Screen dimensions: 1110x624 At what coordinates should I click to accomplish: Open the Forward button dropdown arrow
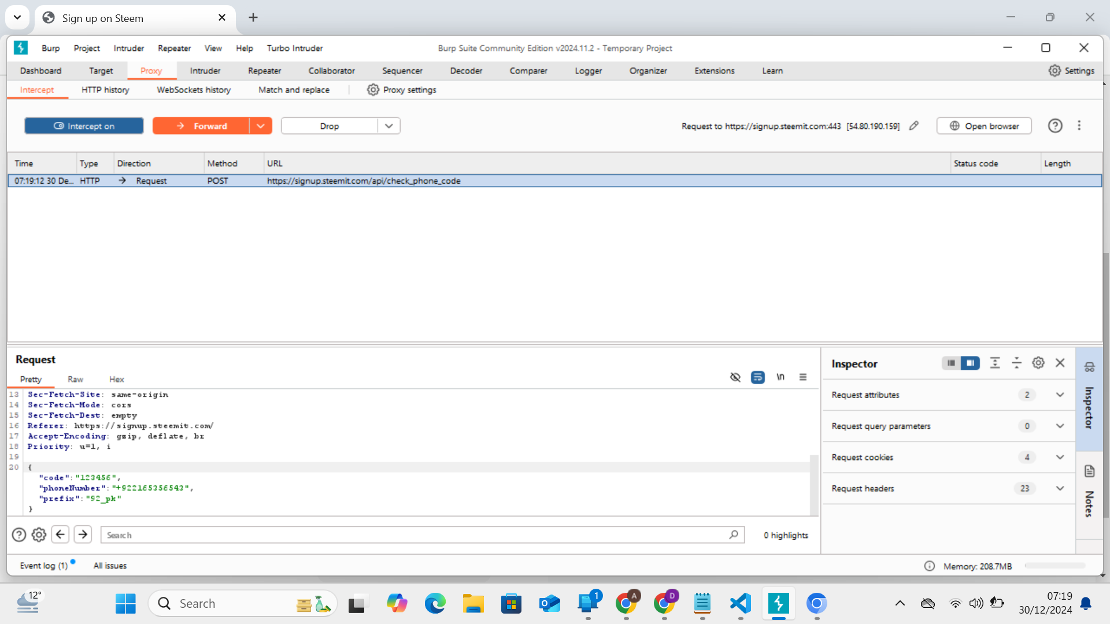tap(260, 125)
